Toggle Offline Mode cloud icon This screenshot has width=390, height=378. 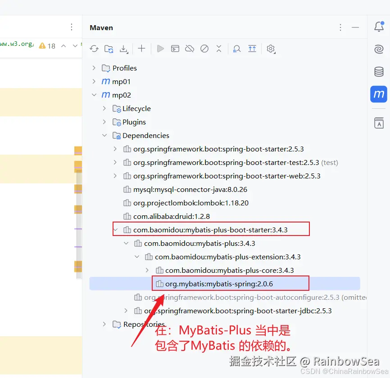190,49
